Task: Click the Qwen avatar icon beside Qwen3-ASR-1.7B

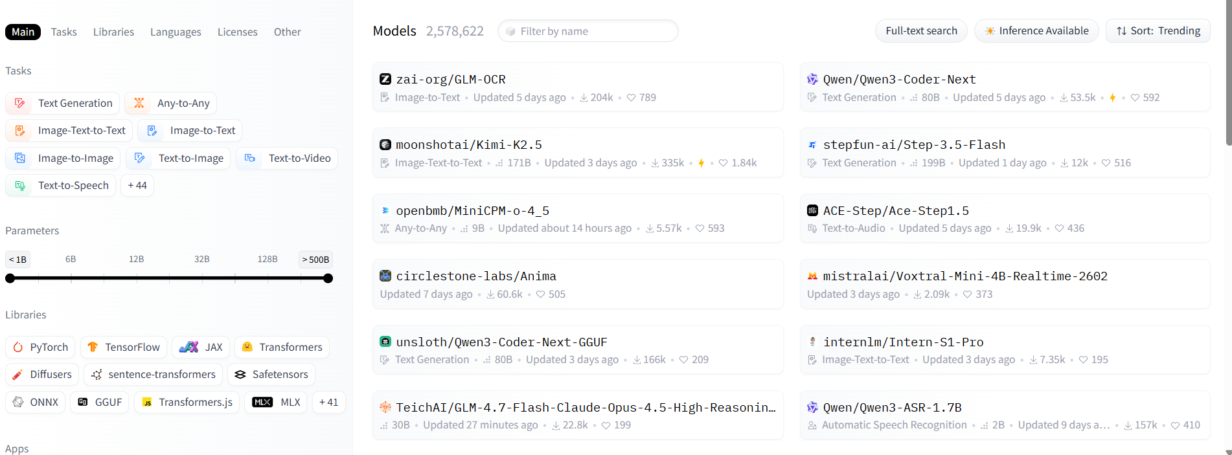Action: (x=812, y=407)
